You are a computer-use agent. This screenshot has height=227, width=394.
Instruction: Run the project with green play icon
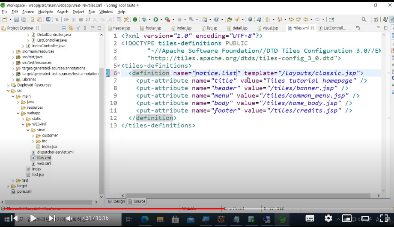point(156,20)
